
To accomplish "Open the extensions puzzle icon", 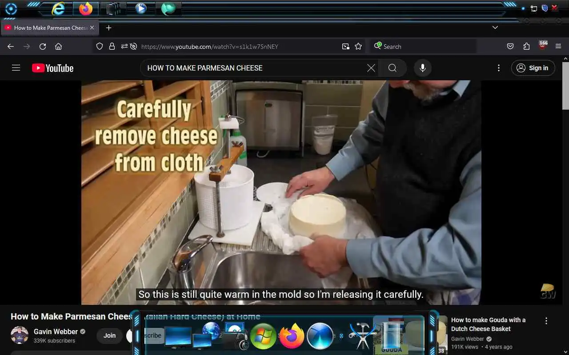I will point(526,47).
